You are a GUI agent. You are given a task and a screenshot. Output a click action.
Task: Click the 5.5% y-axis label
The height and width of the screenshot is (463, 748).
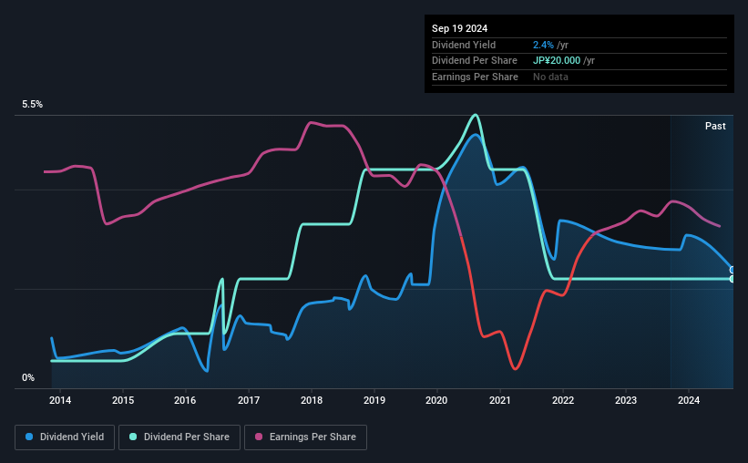[x=33, y=104]
